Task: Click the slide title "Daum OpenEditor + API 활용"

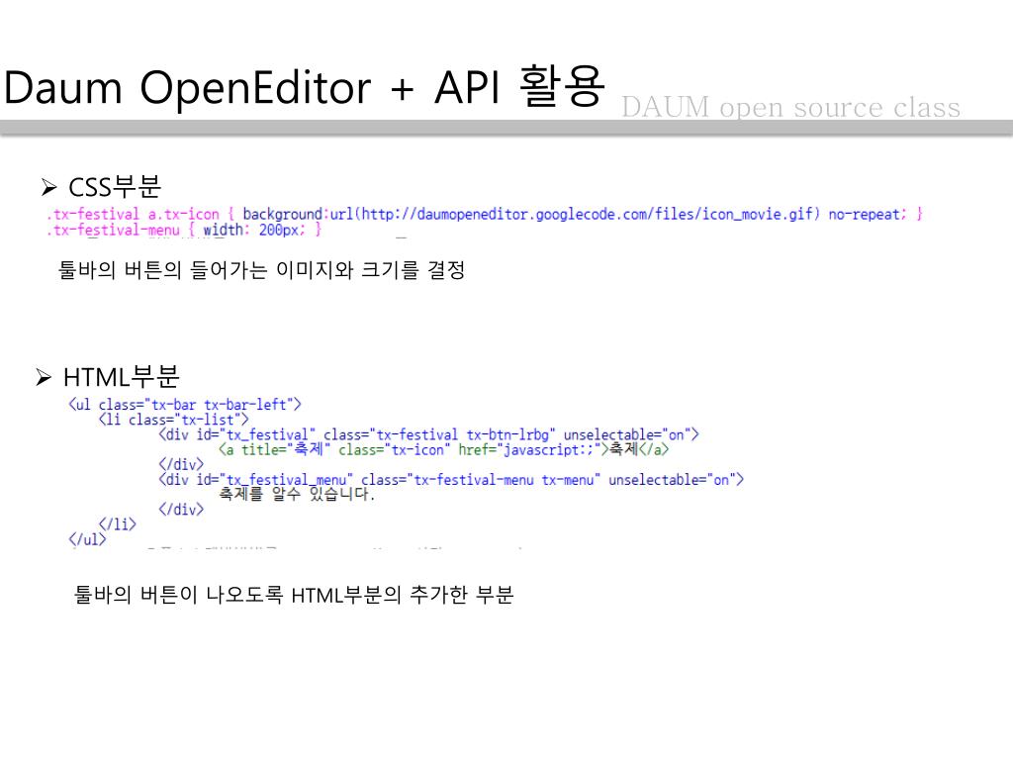Action: 305,87
